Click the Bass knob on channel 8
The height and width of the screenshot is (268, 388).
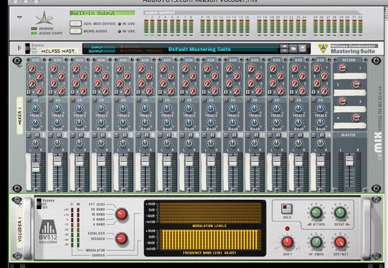click(189, 123)
